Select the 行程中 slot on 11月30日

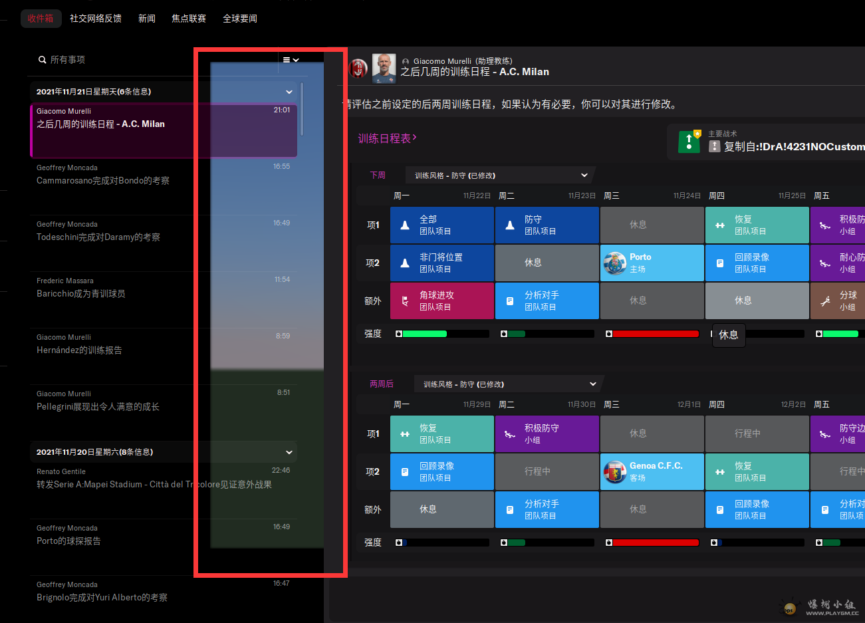tap(547, 472)
